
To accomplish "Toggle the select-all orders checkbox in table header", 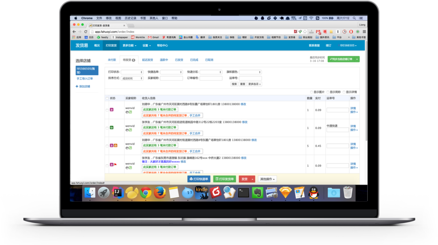I will 107,98.
